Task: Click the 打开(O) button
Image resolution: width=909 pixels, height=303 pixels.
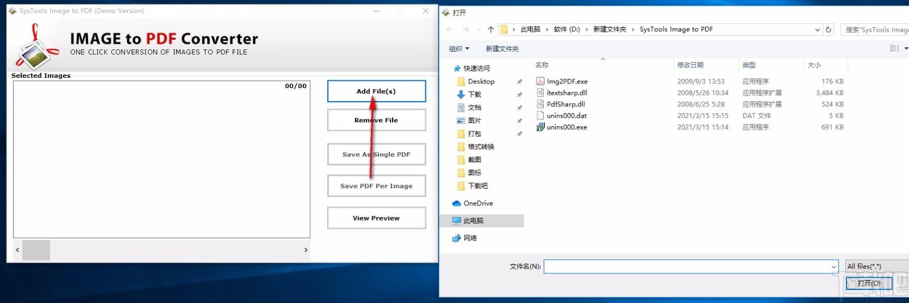Action: [869, 283]
